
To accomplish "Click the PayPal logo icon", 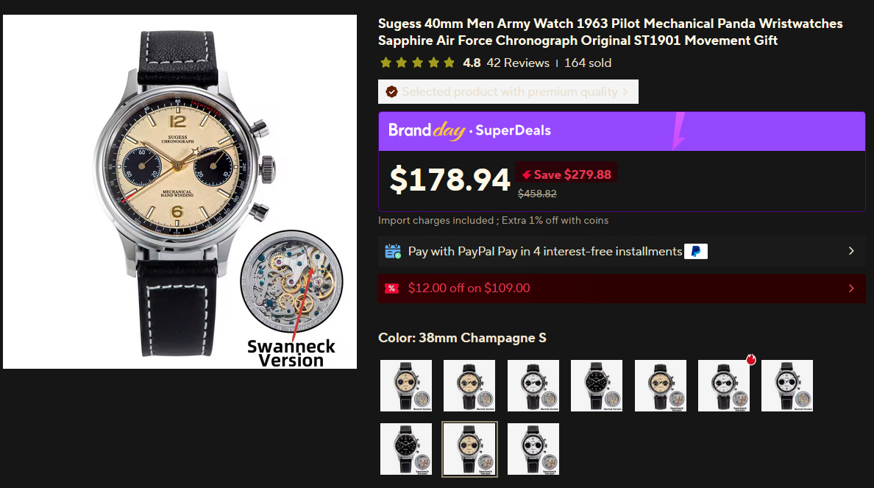I will (x=695, y=252).
